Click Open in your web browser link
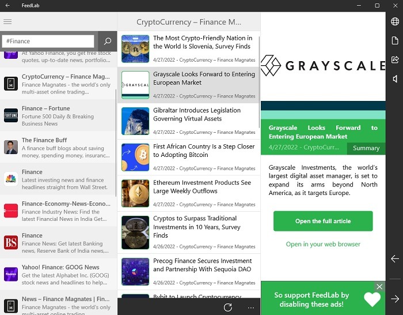403x315 pixels. coord(323,244)
